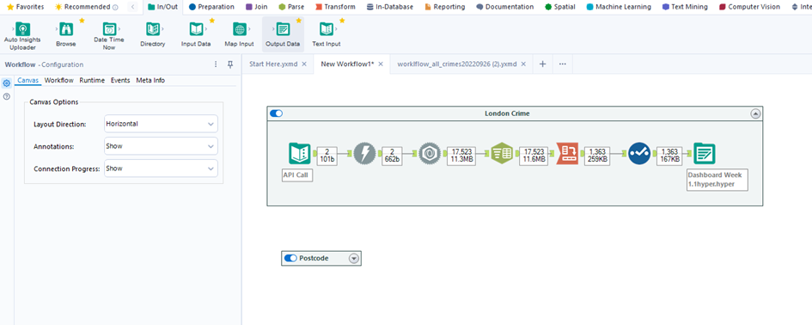Select the Output Data tool
This screenshot has height=325, width=812.
pos(283,35)
